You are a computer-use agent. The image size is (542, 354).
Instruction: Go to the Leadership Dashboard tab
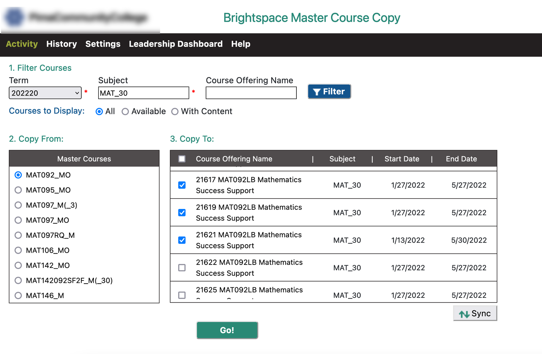[175, 44]
